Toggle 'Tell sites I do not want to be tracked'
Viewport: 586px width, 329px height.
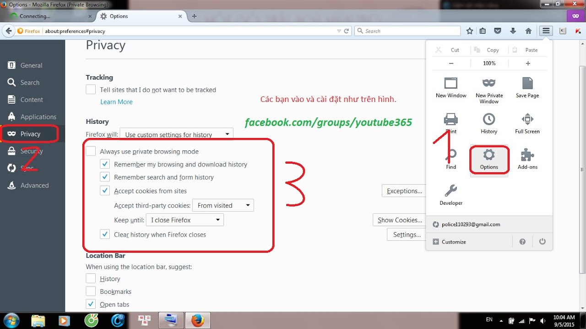tap(91, 90)
